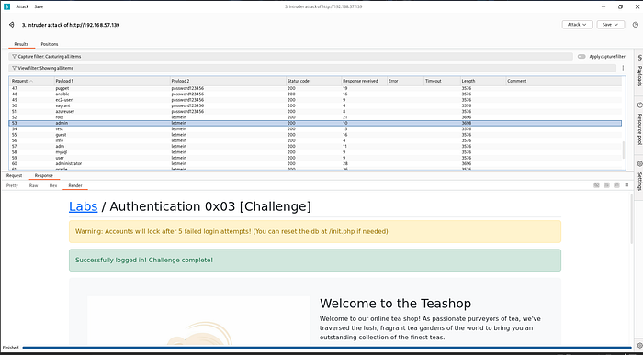
Task: Open the help question mark icon
Action: tap(636, 25)
